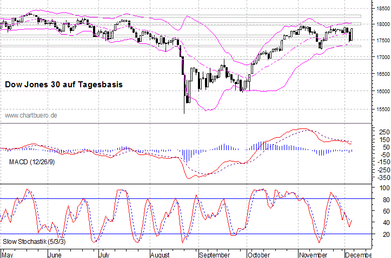Click the 'Slow Stochastik (5/3/3)' indicator label
This screenshot has width=391, height=258.
click(x=34, y=242)
